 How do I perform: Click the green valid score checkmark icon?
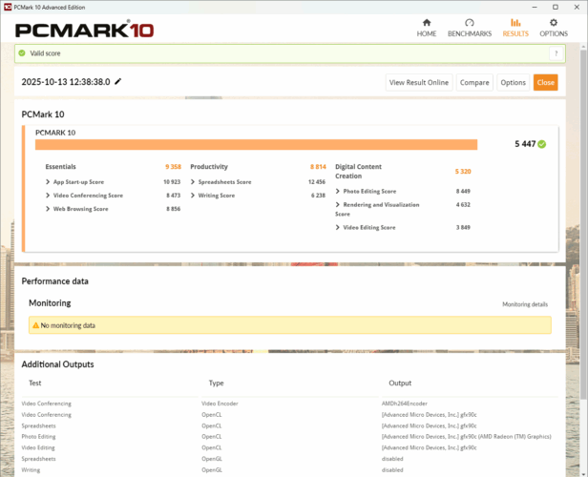pyautogui.click(x=22, y=53)
